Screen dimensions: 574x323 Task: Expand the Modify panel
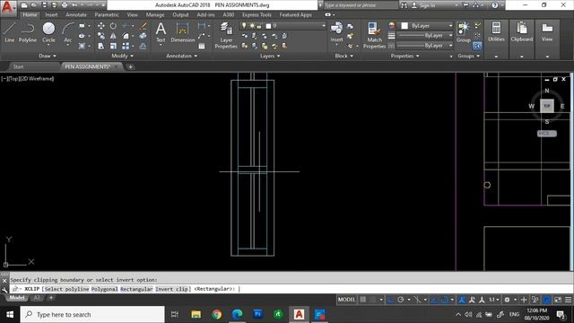coord(122,56)
